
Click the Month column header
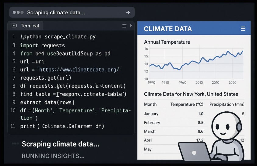150,104
